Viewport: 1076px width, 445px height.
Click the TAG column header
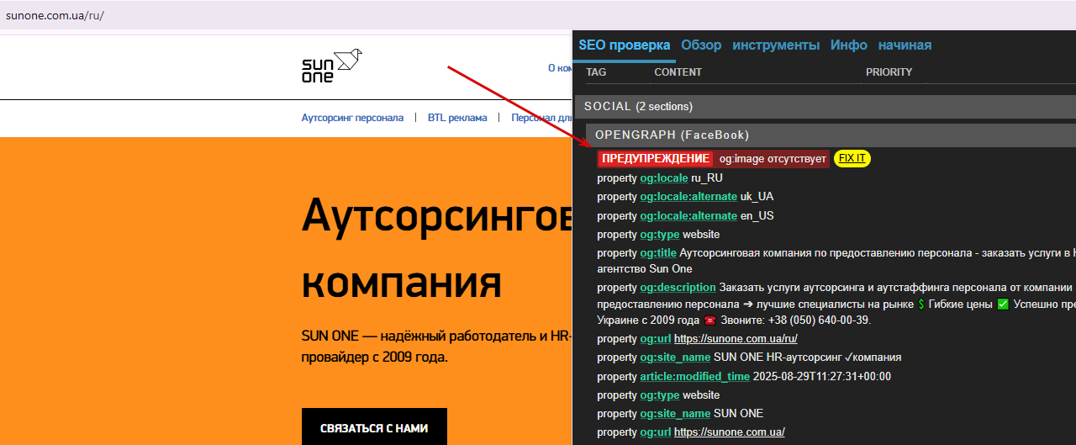point(596,72)
